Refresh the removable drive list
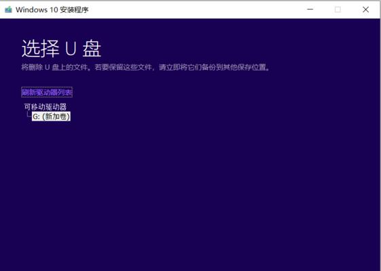This screenshot has height=271, width=381. coord(47,92)
